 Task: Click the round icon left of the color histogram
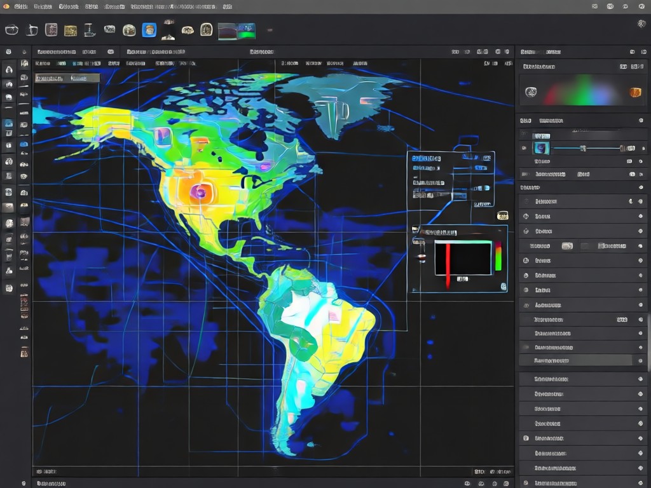click(531, 92)
